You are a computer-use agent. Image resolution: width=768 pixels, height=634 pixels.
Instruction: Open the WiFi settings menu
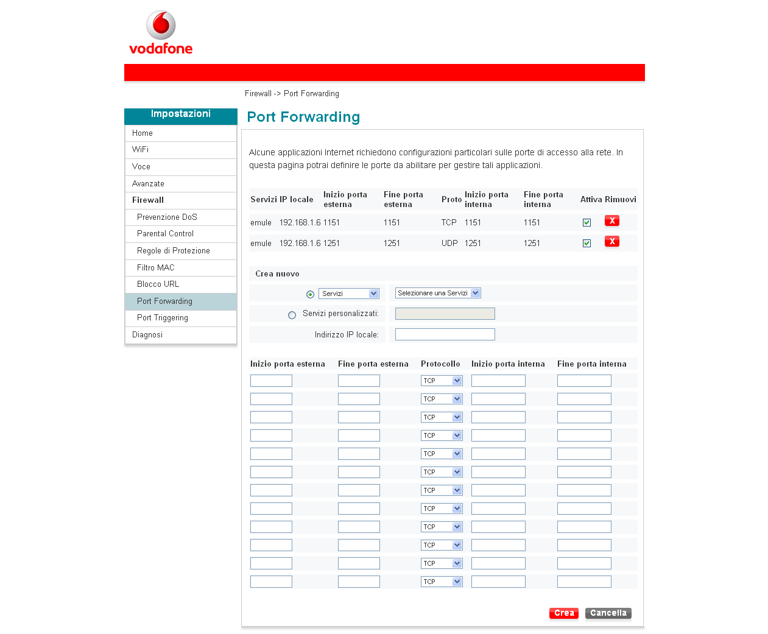[181, 150]
